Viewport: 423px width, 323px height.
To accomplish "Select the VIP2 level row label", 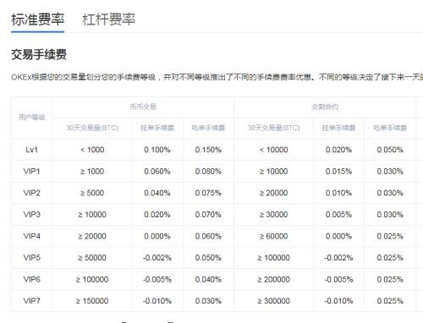I will tap(31, 193).
